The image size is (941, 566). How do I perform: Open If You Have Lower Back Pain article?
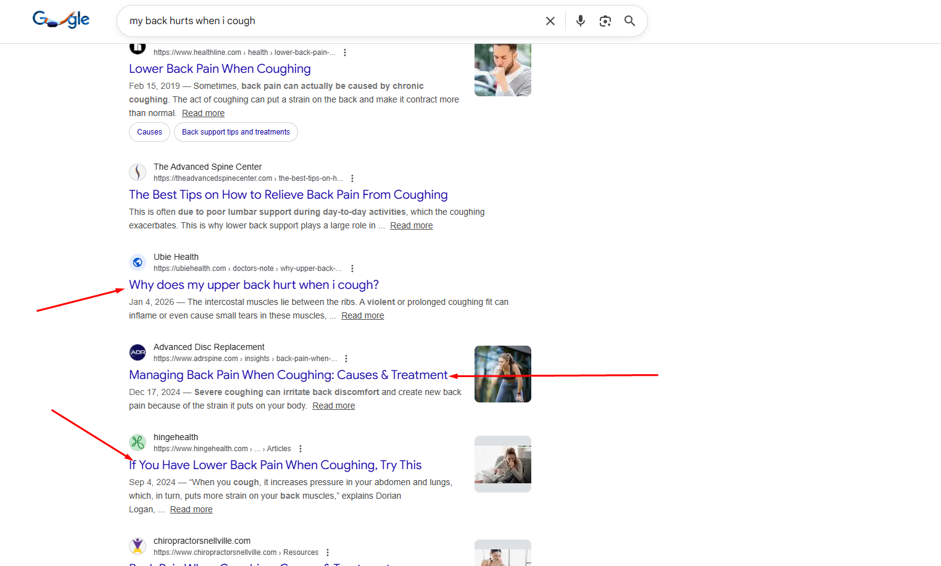click(x=275, y=465)
